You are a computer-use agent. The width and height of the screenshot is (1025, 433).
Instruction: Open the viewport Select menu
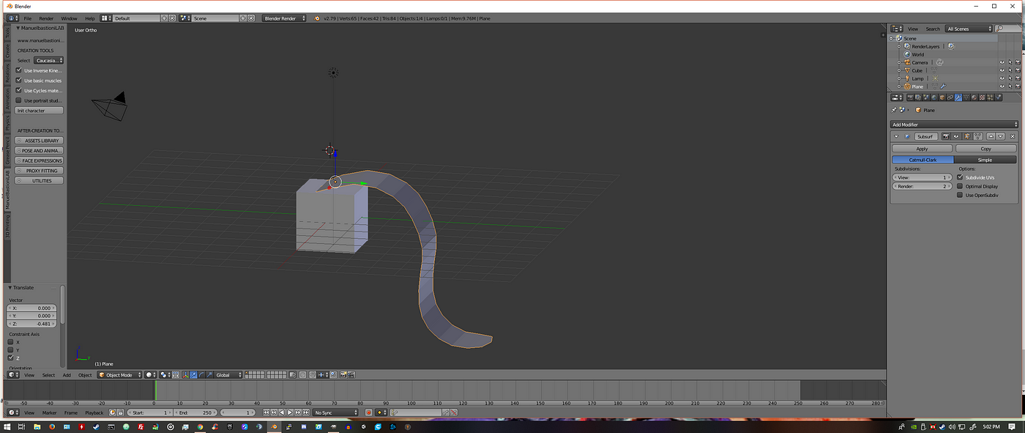point(48,374)
